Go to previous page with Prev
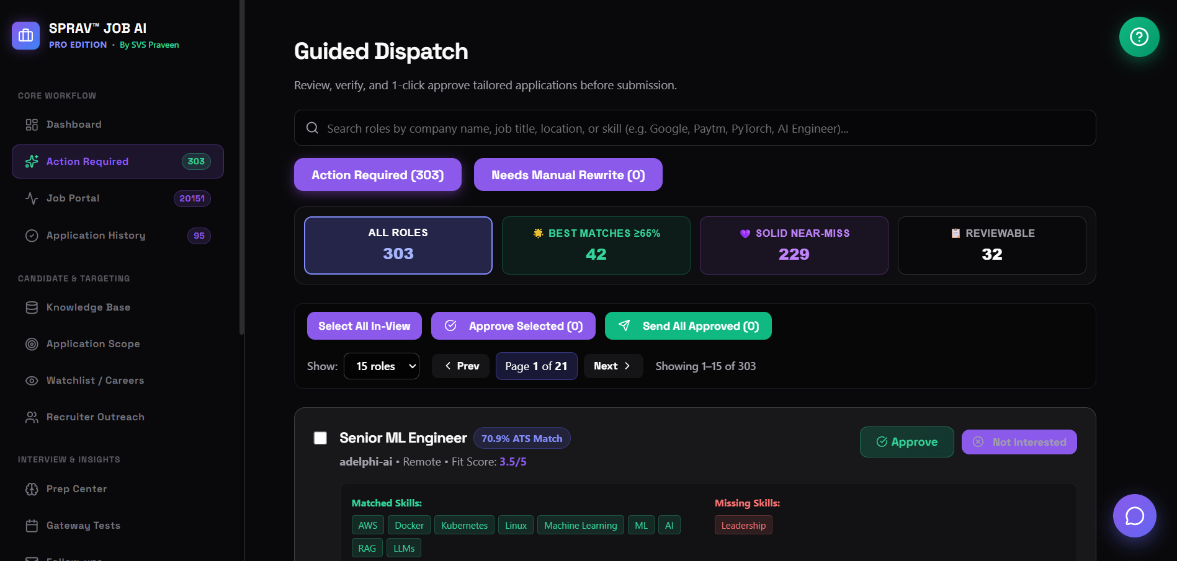This screenshot has width=1177, height=561. tap(461, 366)
